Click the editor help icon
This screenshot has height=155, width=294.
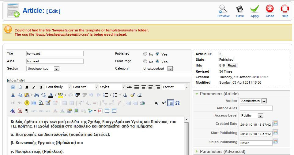point(13,87)
